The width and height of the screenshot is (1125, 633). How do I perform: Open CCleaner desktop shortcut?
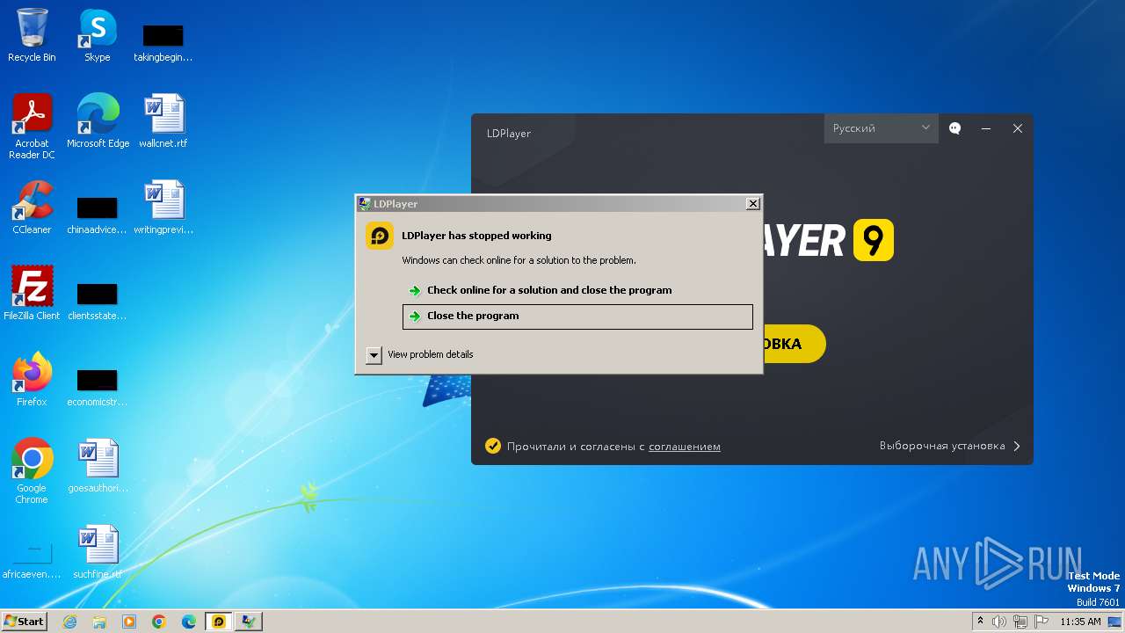tap(32, 207)
